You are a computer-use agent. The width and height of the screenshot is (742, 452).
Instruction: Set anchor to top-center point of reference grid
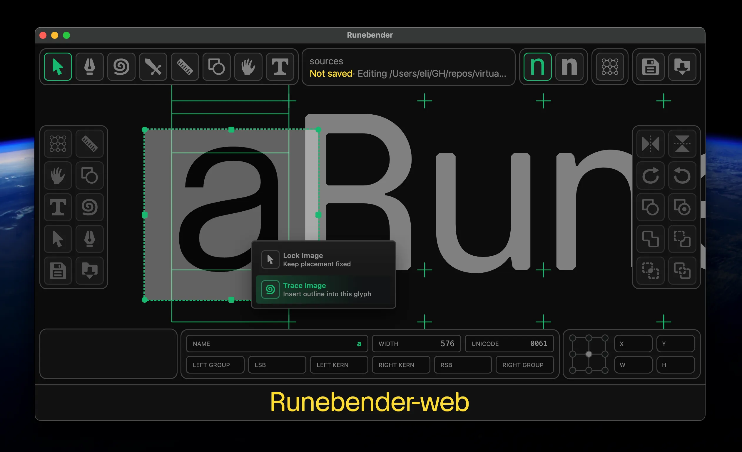tap(589, 338)
